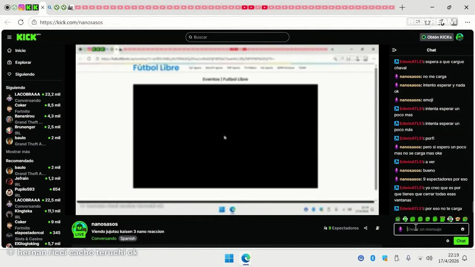Open Kingteka channel in Recomendado
Screen dimensions: 475x267
(x=33, y=214)
